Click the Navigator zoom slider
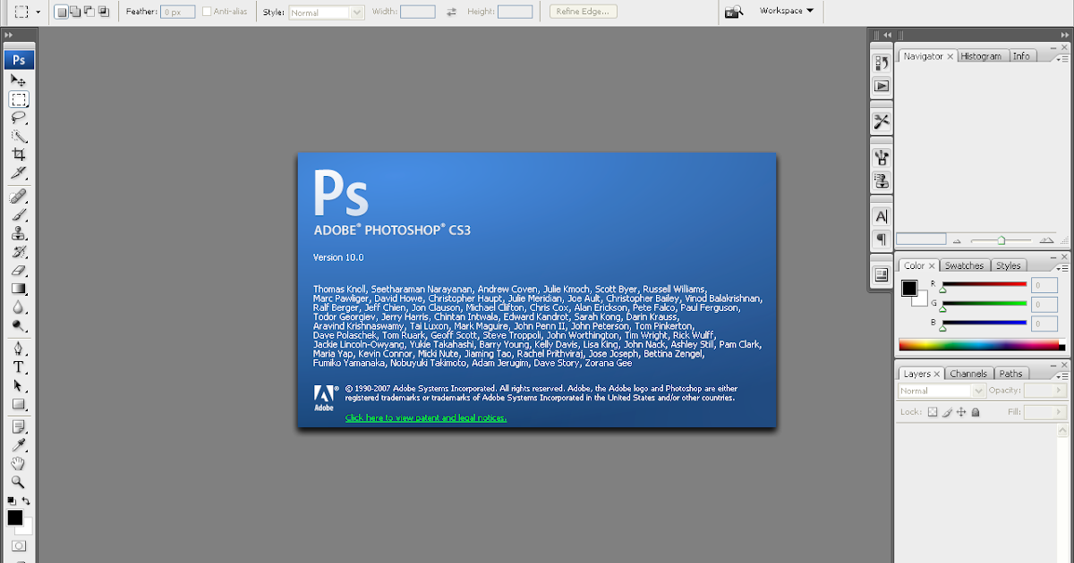The image size is (1074, 563). tap(1002, 239)
